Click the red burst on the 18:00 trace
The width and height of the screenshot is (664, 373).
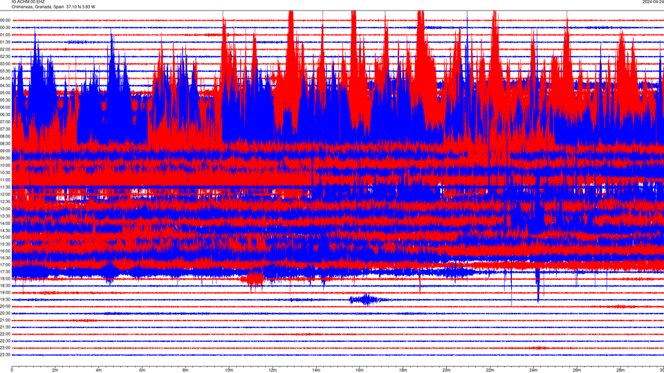pos(254,279)
